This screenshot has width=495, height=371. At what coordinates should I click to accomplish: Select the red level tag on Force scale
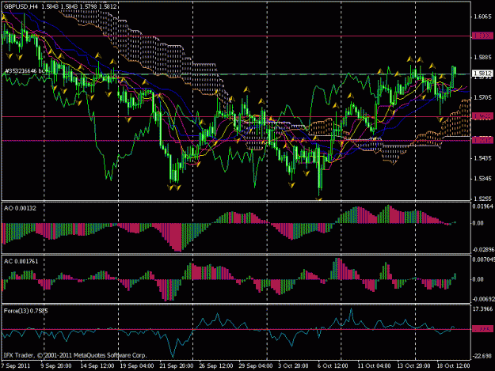482,329
